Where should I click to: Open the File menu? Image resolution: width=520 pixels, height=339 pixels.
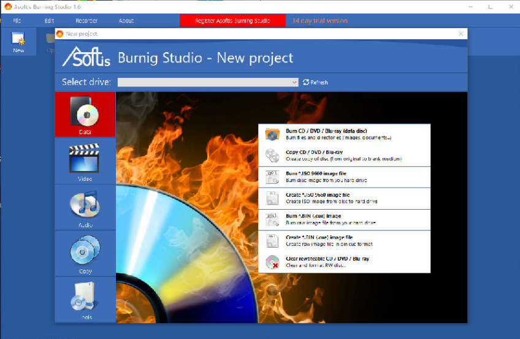coord(17,21)
